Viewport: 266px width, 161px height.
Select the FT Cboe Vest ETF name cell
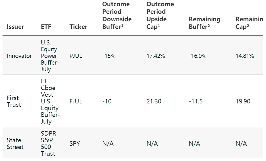pyautogui.click(x=50, y=101)
